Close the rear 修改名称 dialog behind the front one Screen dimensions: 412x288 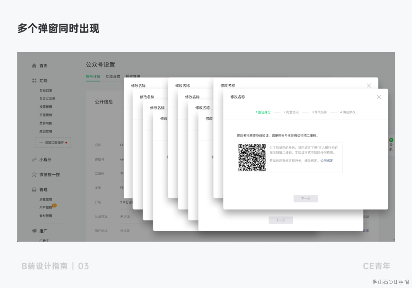tap(369, 86)
